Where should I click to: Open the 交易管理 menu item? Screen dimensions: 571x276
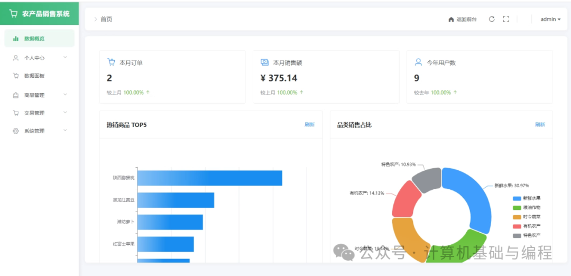(39, 113)
